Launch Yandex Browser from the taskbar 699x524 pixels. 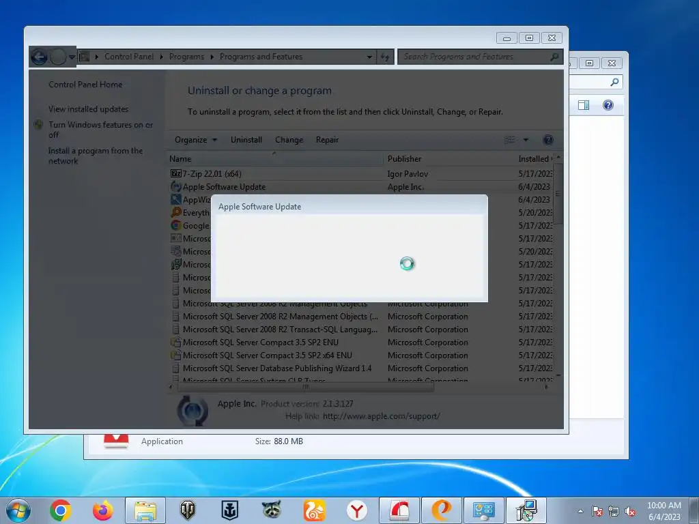[356, 510]
